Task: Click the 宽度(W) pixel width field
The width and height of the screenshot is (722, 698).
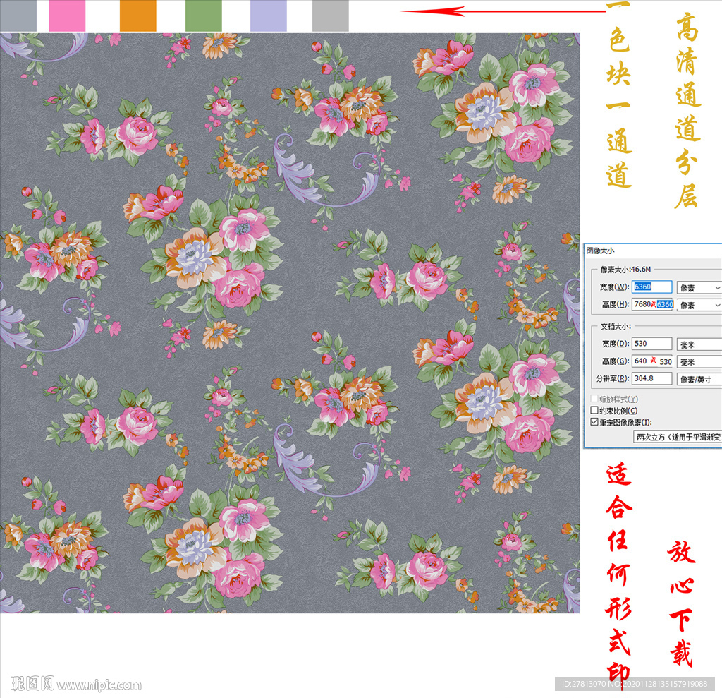Action: pos(651,287)
